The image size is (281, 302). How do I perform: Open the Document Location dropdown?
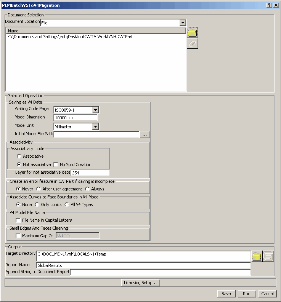tap(183, 23)
